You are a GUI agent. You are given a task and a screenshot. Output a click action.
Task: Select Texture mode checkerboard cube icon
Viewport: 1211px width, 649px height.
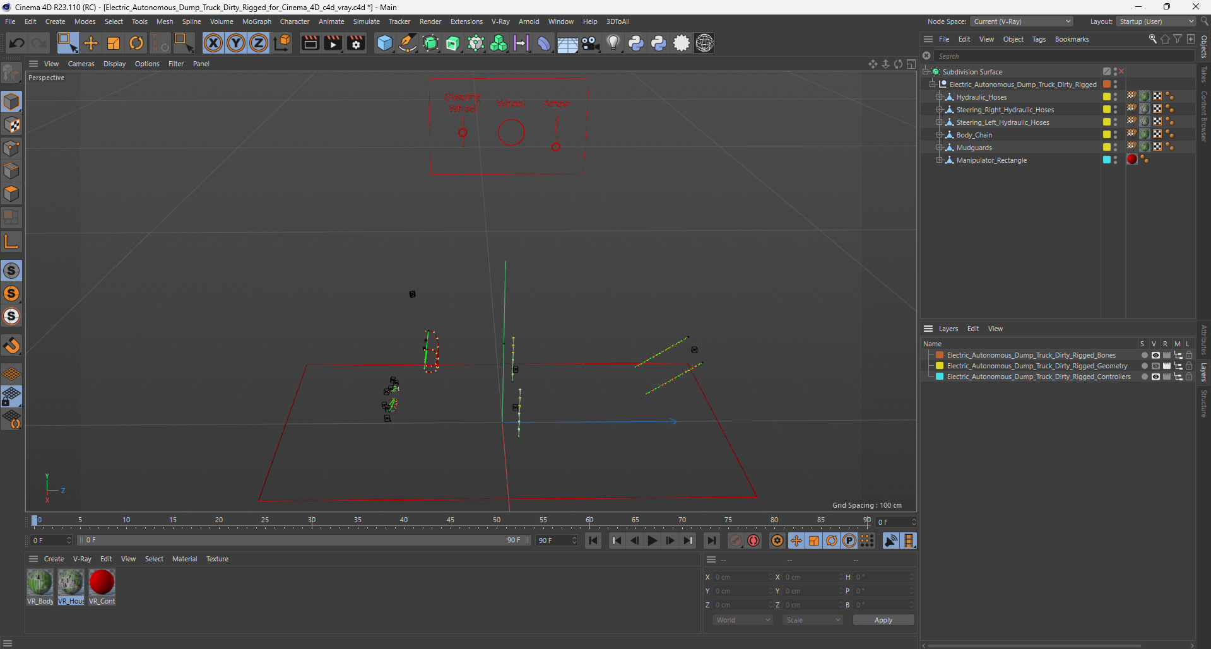[x=11, y=125]
